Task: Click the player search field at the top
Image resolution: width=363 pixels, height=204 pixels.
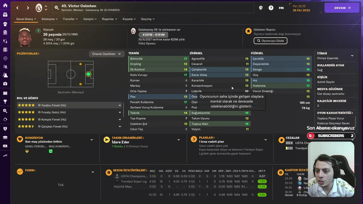Action: click(153, 8)
